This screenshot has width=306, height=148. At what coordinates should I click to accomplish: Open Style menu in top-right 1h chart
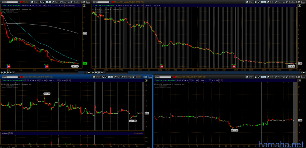tap(270, 2)
